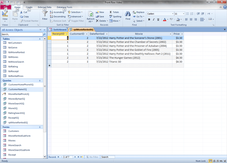Align text right
This screenshot has height=163, width=227.
(196, 19)
